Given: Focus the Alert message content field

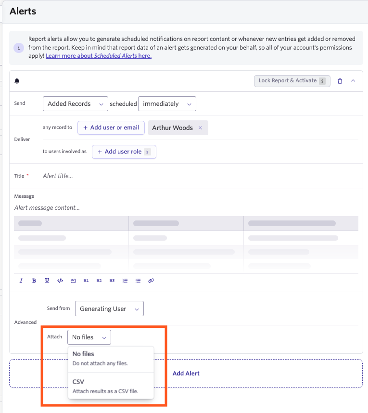Looking at the screenshot, I should pos(186,208).
